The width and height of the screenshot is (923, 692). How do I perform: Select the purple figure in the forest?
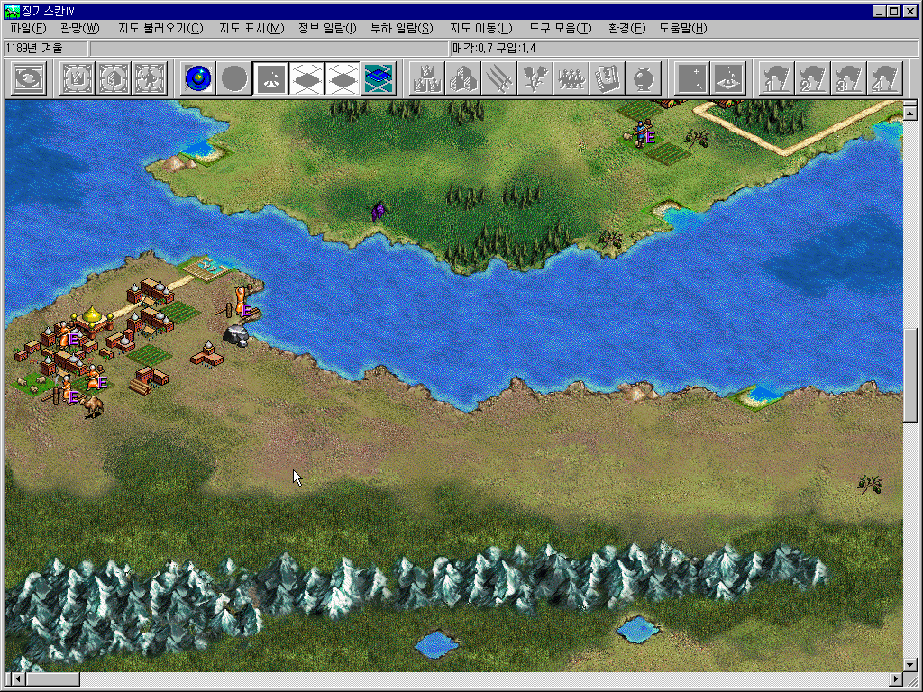pyautogui.click(x=378, y=211)
